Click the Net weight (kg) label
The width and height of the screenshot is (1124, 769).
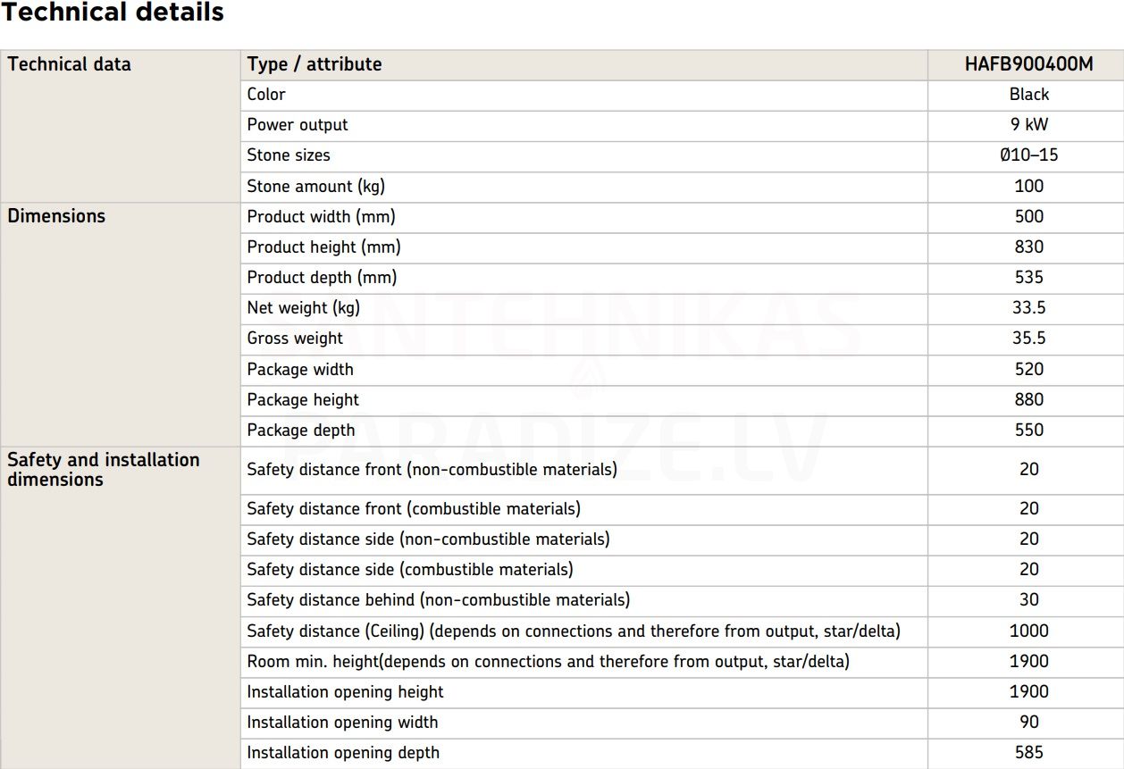(304, 308)
